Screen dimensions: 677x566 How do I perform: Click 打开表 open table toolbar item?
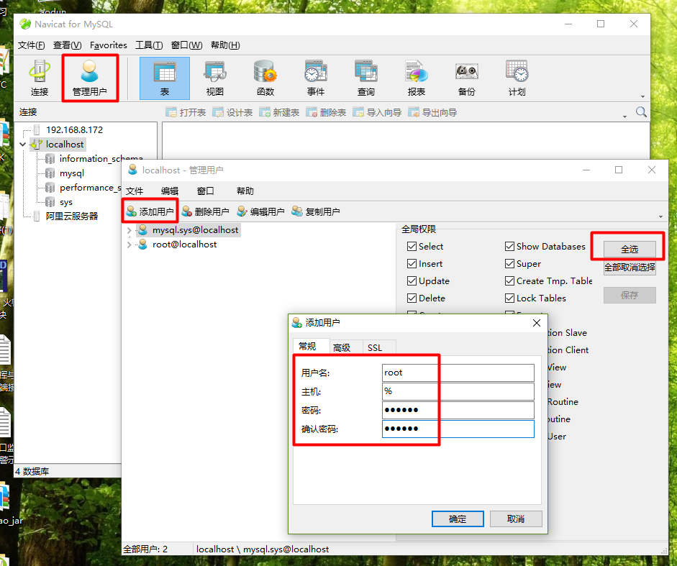[x=186, y=113]
